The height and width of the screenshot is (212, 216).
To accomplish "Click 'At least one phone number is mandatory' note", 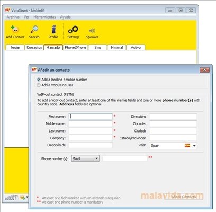I will coord(73,202).
